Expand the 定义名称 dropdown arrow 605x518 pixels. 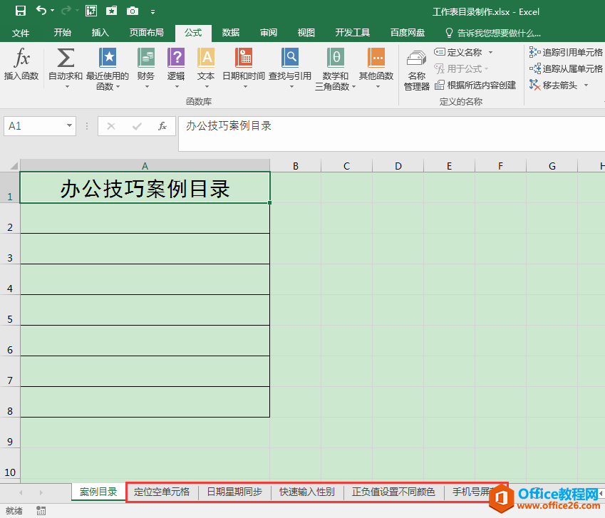tap(491, 52)
